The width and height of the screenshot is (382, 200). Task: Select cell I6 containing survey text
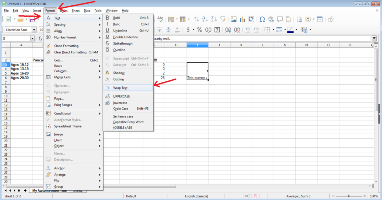click(197, 78)
